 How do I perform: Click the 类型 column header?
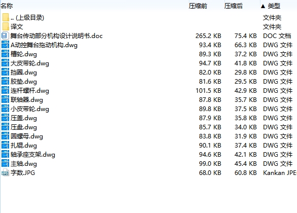[x=274, y=6]
